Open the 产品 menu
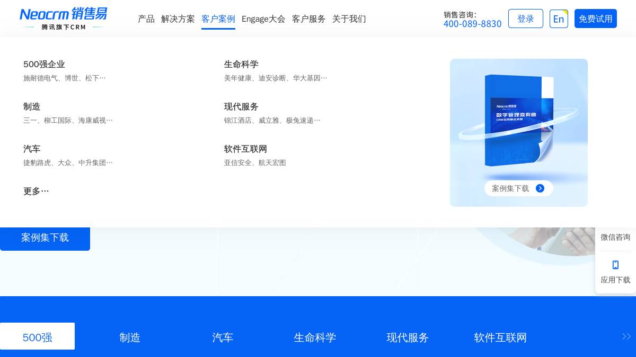Screen dimensions: 636x357 click(146, 19)
